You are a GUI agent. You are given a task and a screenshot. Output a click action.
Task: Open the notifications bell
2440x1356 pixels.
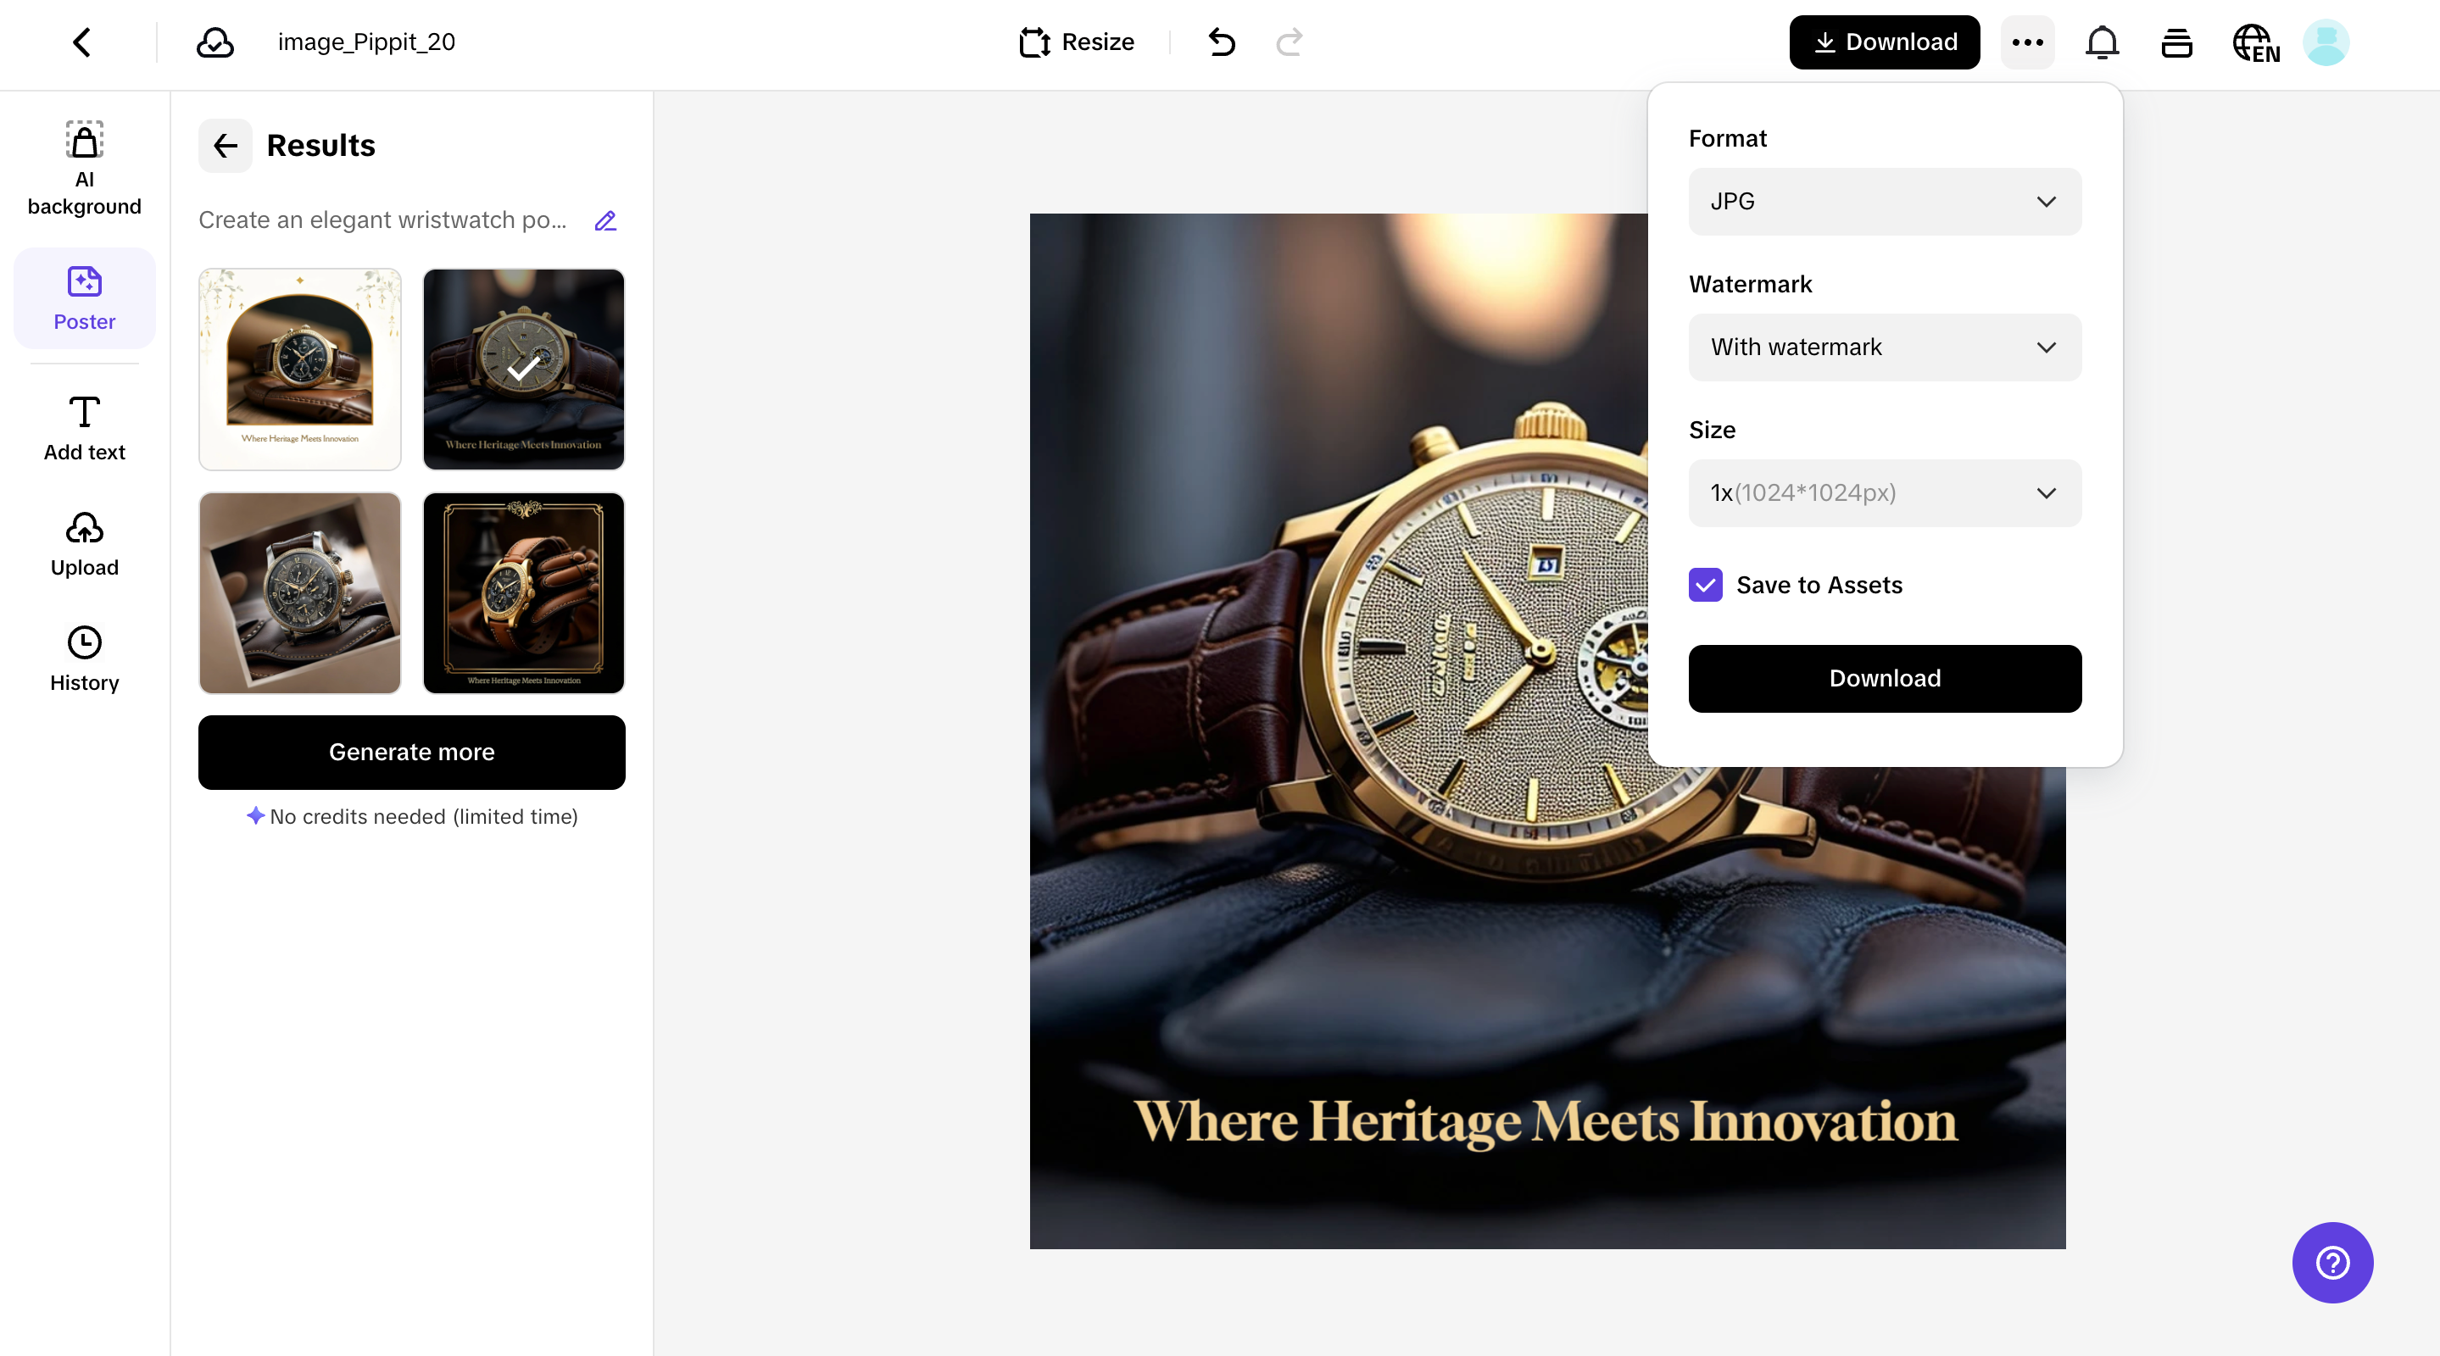click(x=2102, y=42)
